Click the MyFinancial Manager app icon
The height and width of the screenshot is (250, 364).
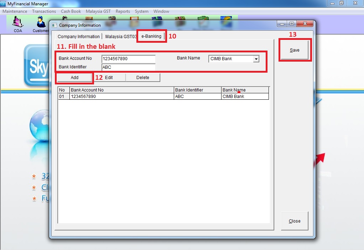(x=3, y=4)
